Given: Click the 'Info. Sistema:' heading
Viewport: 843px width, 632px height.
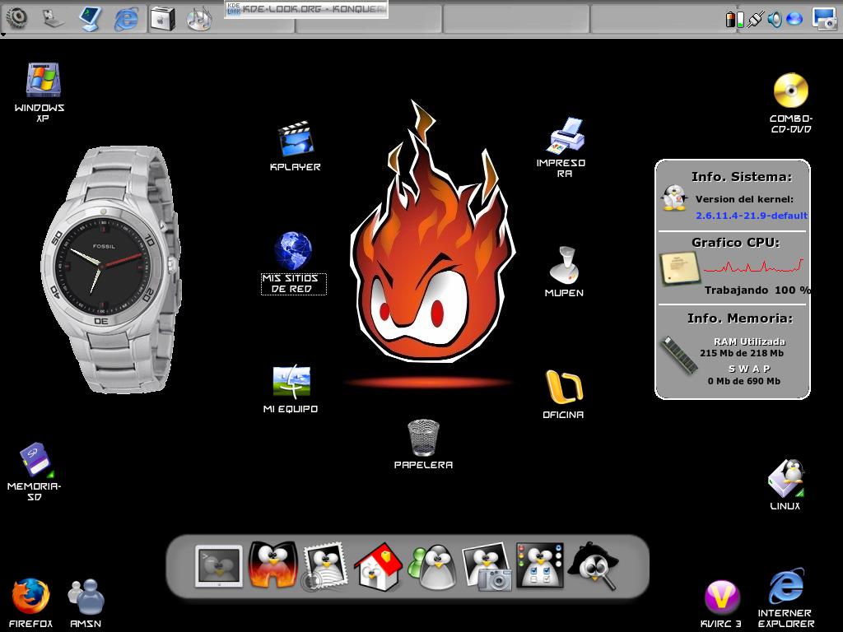Looking at the screenshot, I should 742,176.
